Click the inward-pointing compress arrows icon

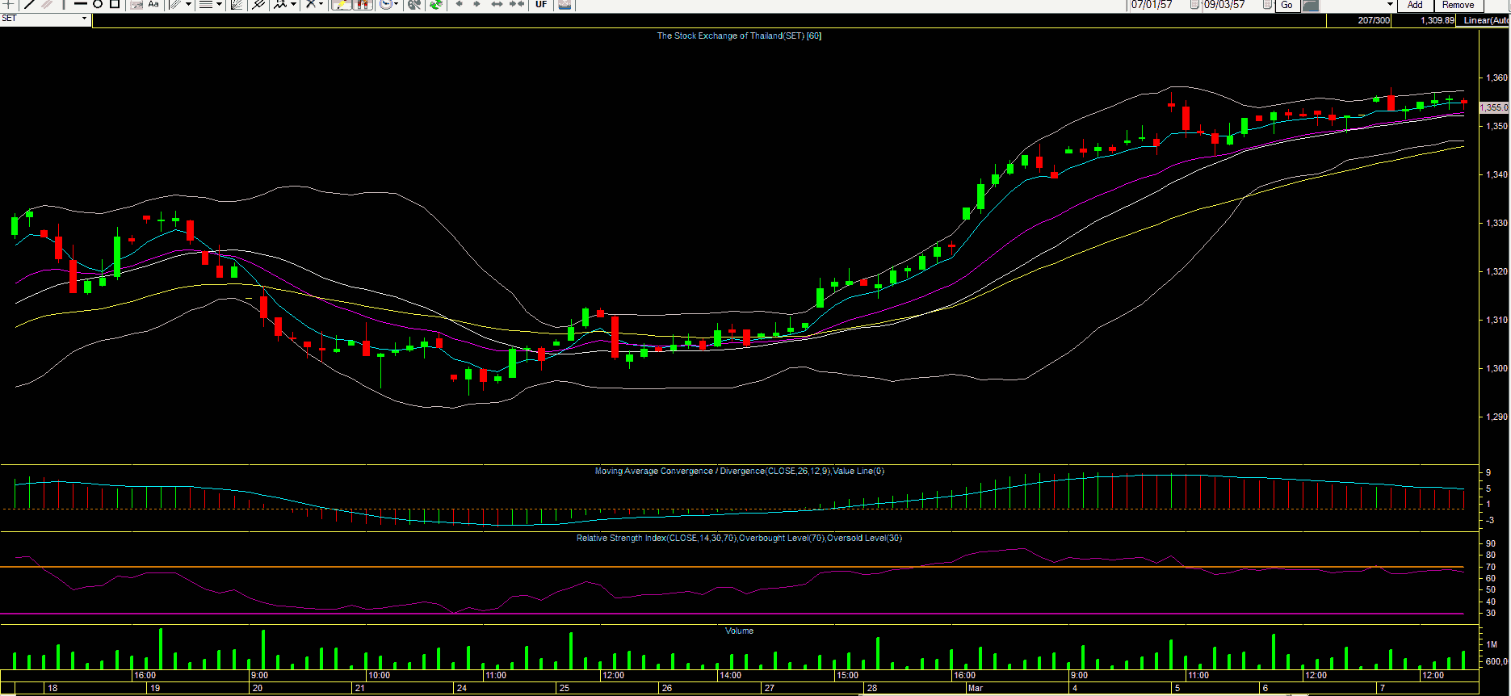pyautogui.click(x=517, y=4)
